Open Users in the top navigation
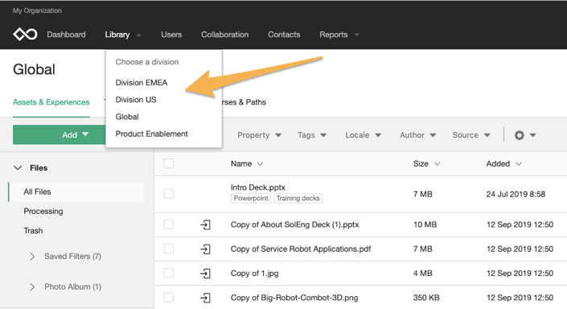The height and width of the screenshot is (309, 567). click(171, 35)
